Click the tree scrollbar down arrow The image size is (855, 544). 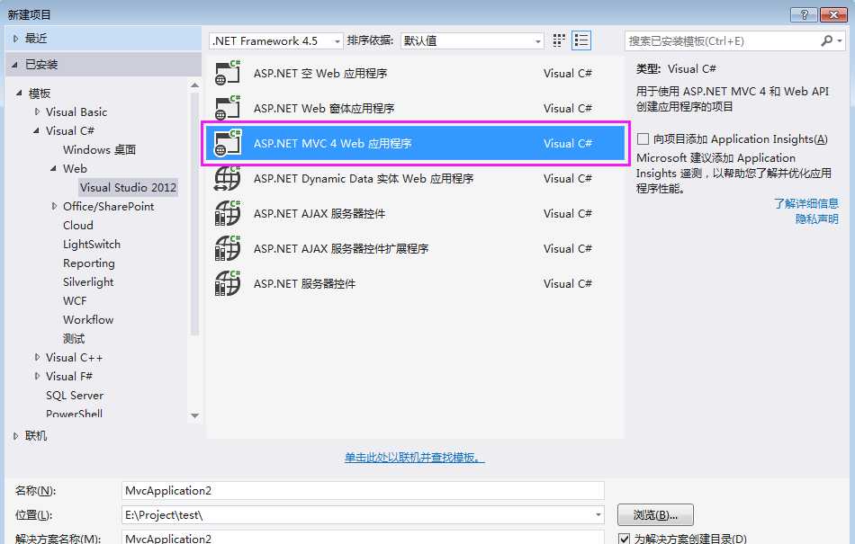click(x=194, y=415)
